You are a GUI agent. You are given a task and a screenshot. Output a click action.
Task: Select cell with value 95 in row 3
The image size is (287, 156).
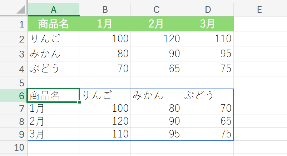(208, 54)
